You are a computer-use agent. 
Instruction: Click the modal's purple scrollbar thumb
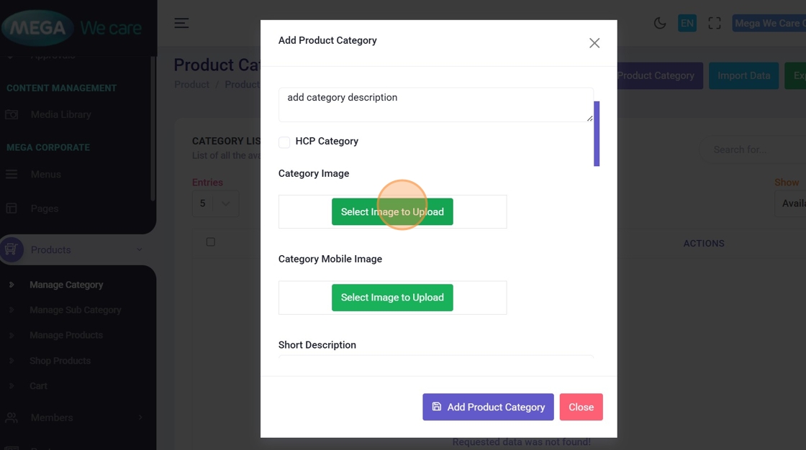point(597,134)
